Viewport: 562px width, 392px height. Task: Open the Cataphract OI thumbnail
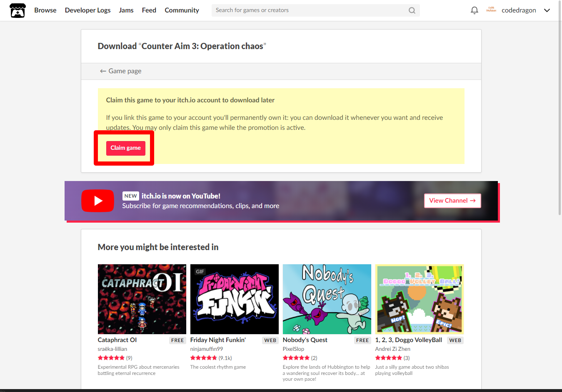click(x=142, y=299)
